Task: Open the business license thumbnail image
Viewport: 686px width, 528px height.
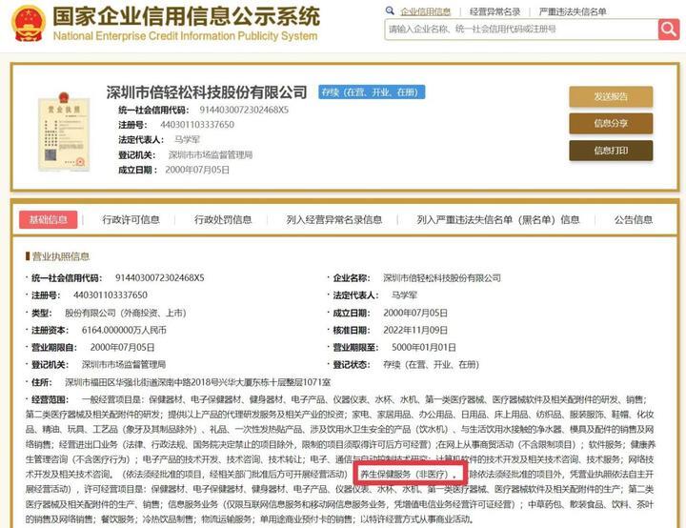Action: tap(64, 132)
